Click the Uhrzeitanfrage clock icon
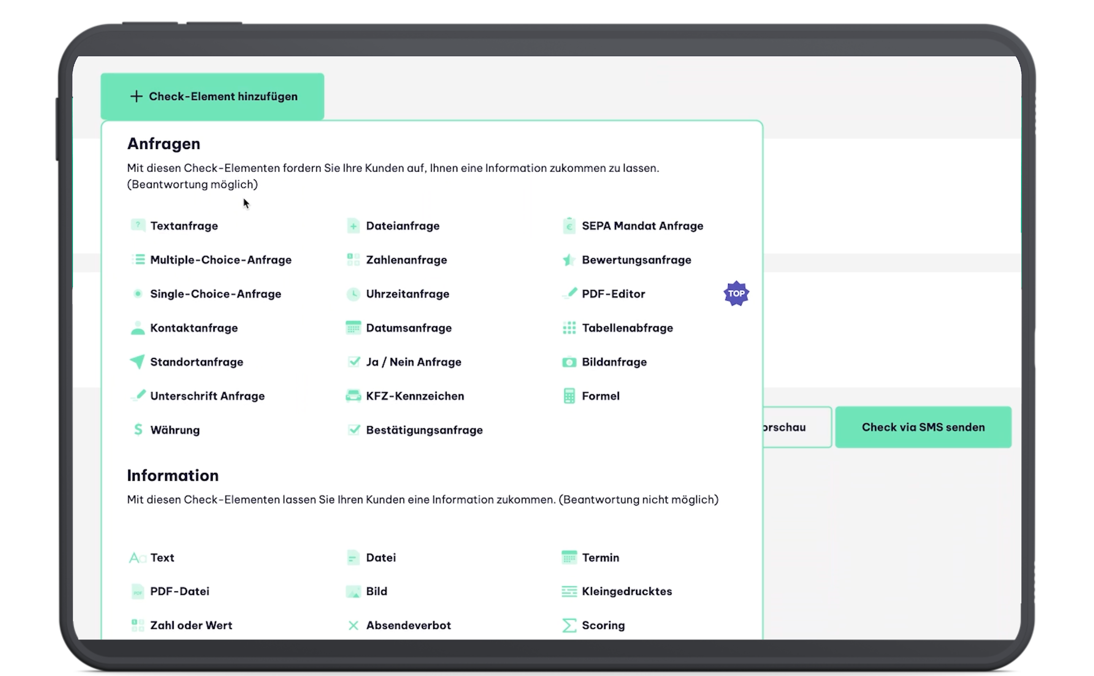The image size is (1094, 676). point(353,294)
